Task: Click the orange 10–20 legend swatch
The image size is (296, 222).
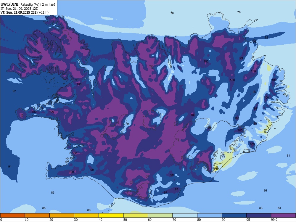Action: tap(37, 215)
